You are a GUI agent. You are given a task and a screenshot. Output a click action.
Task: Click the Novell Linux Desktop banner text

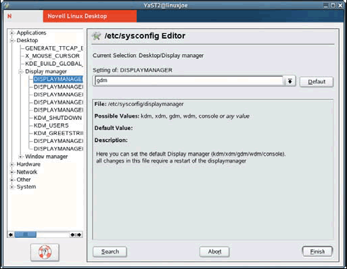coord(77,16)
